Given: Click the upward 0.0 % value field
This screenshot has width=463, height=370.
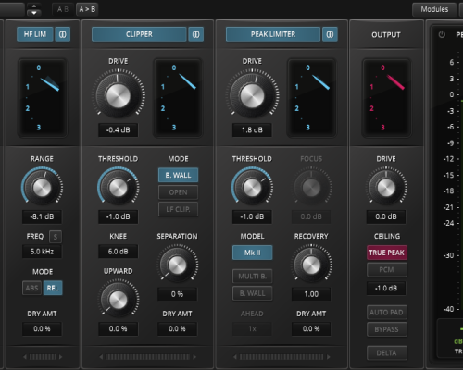Looking at the screenshot, I should (x=119, y=329).
